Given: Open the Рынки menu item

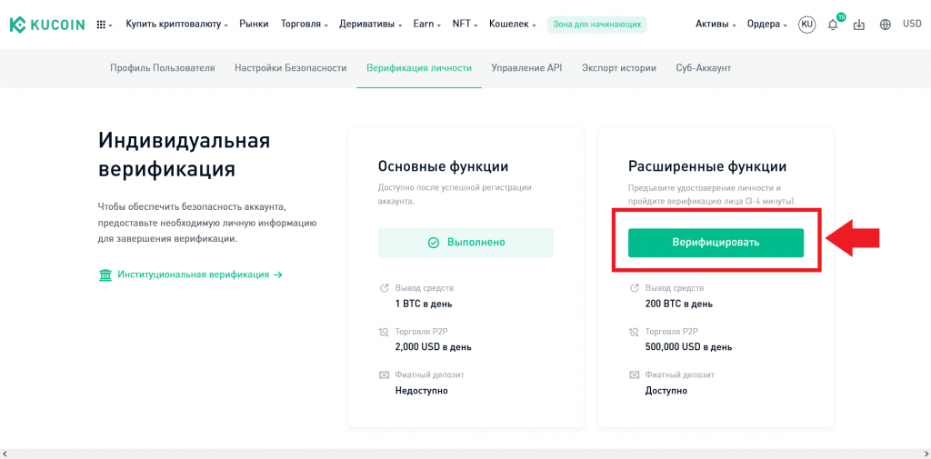Looking at the screenshot, I should tap(255, 25).
